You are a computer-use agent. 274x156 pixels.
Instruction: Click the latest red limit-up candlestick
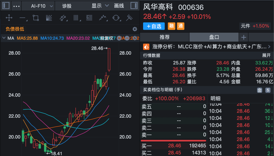coord(109,59)
